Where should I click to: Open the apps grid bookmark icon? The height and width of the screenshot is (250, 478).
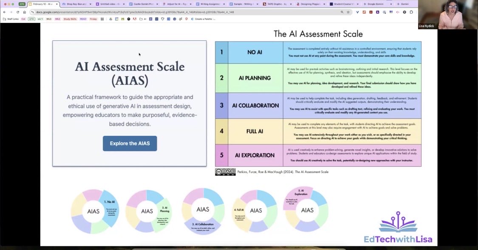point(102,19)
